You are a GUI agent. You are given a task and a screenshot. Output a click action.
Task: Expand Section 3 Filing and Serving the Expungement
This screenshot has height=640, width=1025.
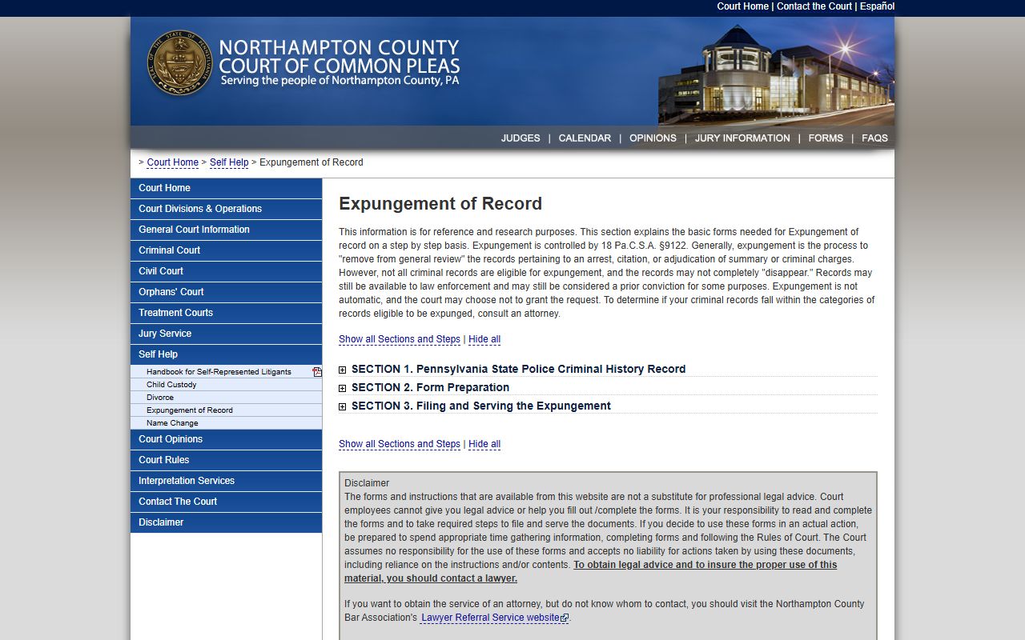(x=480, y=406)
